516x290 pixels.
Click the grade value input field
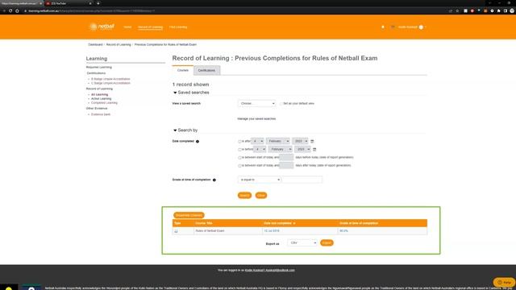coord(302,180)
